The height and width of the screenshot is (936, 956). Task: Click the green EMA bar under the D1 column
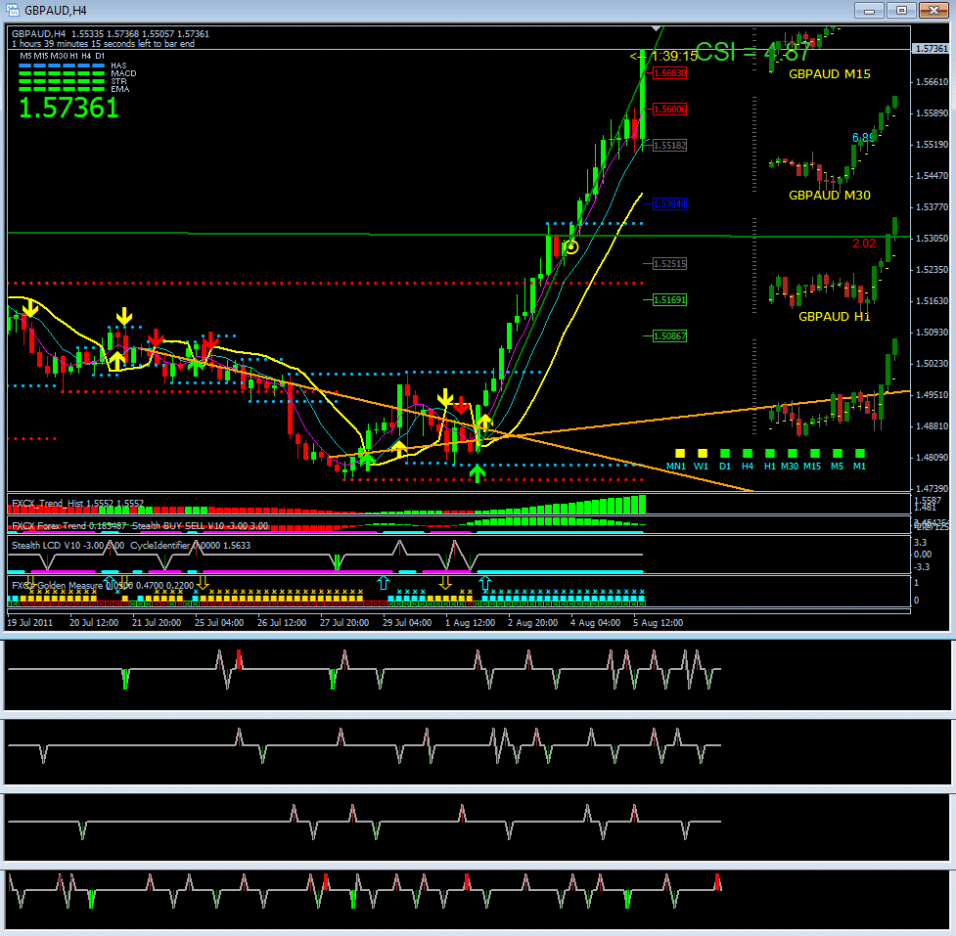(98, 89)
